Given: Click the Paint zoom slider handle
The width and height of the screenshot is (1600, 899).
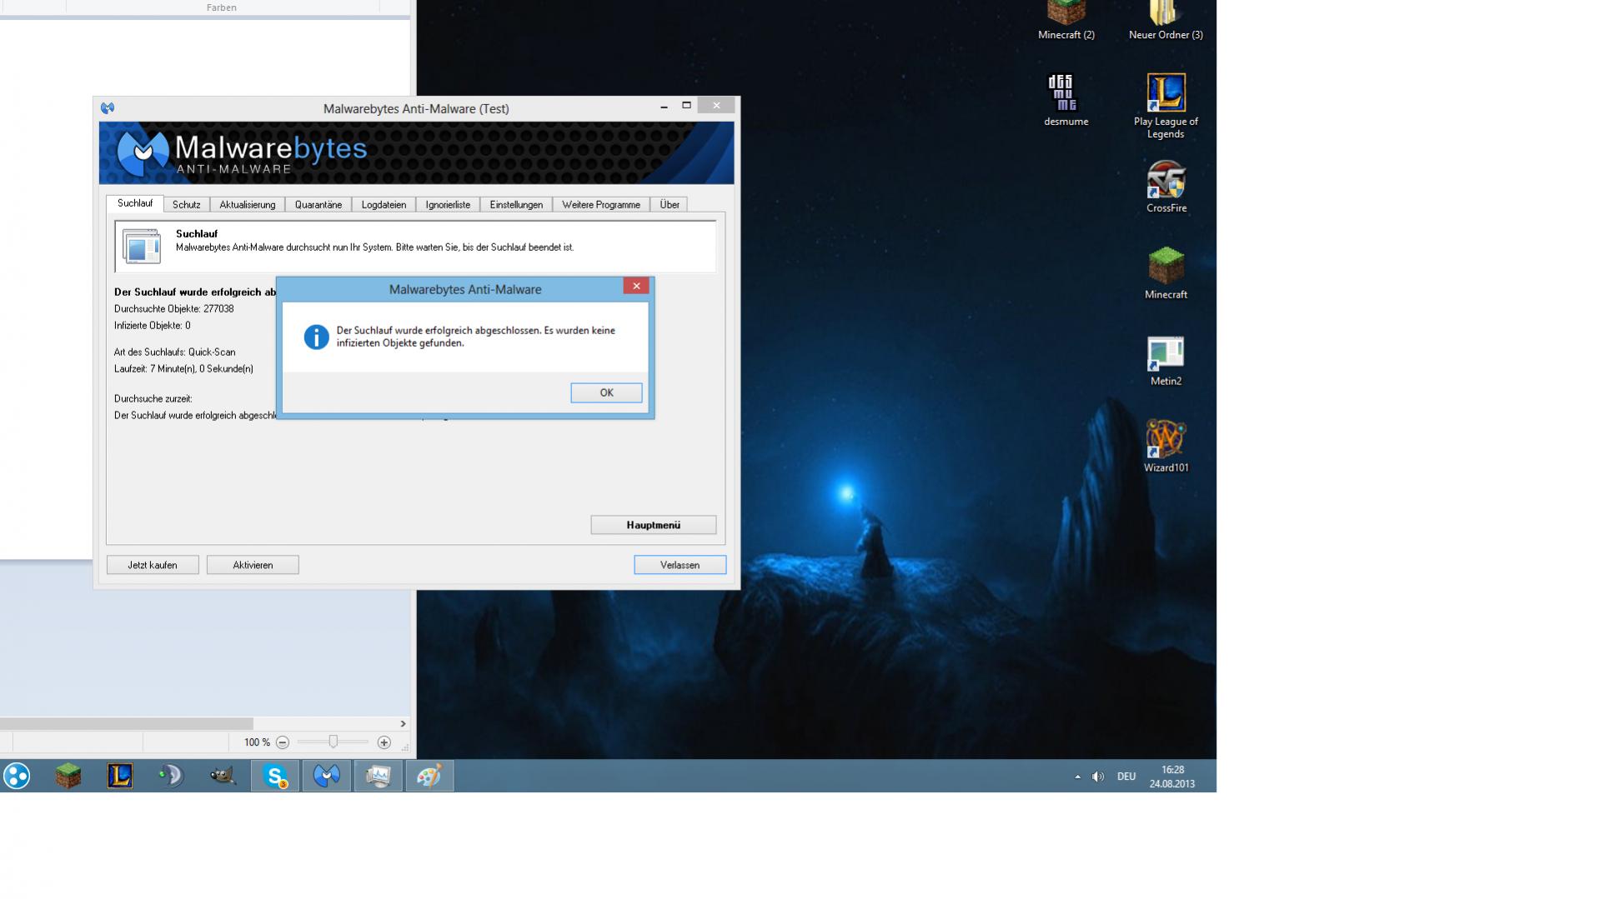Looking at the screenshot, I should click(333, 742).
